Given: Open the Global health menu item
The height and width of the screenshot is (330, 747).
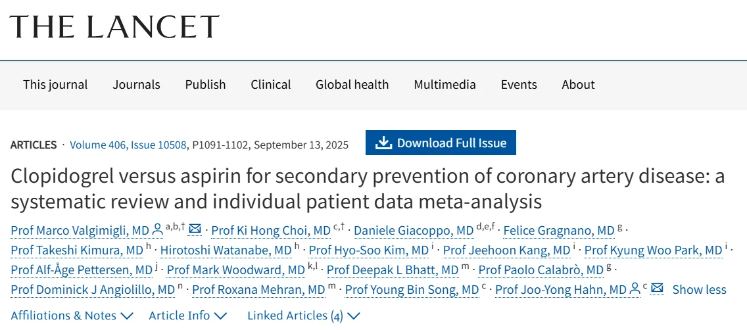Looking at the screenshot, I should coord(352,85).
